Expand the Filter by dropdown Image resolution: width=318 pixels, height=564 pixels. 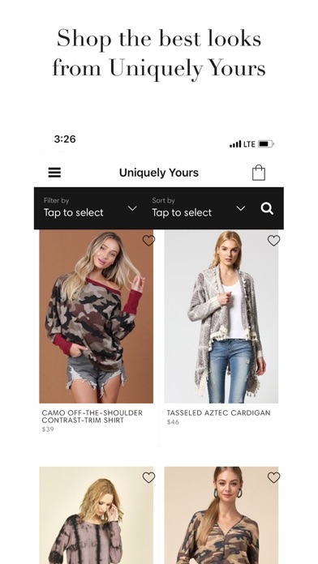(x=90, y=208)
